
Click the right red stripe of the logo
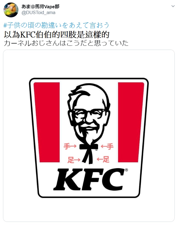[x=131, y=122]
